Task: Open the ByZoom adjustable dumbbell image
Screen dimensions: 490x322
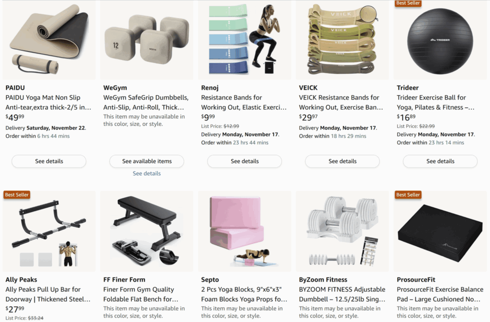Action: [343, 231]
